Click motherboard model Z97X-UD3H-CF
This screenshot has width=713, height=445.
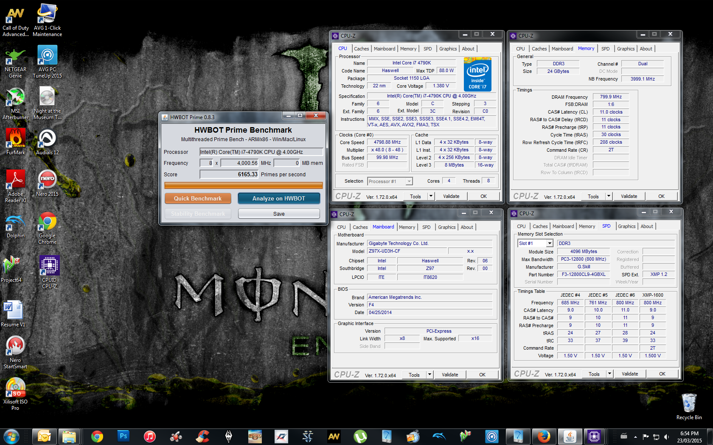tap(407, 251)
